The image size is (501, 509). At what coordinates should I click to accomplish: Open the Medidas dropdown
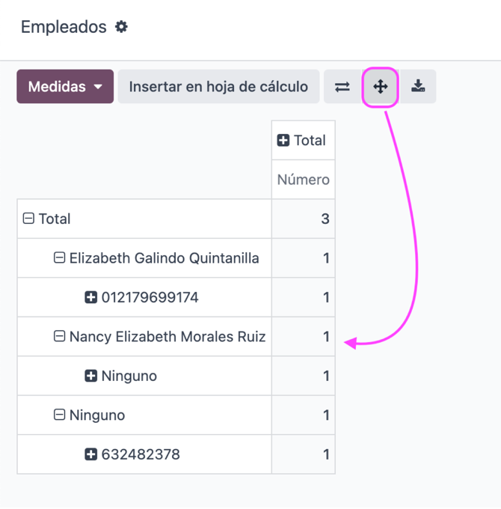pyautogui.click(x=65, y=87)
